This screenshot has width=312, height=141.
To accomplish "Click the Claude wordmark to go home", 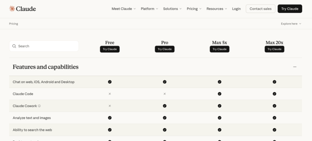I will point(26,9).
